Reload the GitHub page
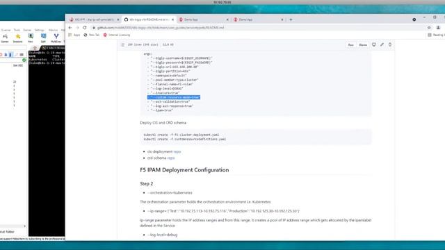Viewport: 445px width, 250px height. (x=85, y=28)
